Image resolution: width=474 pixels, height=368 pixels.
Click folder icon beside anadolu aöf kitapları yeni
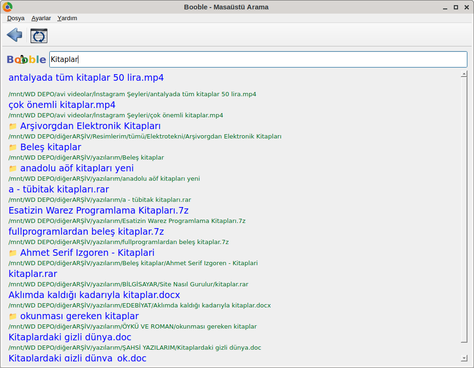[x=13, y=169]
